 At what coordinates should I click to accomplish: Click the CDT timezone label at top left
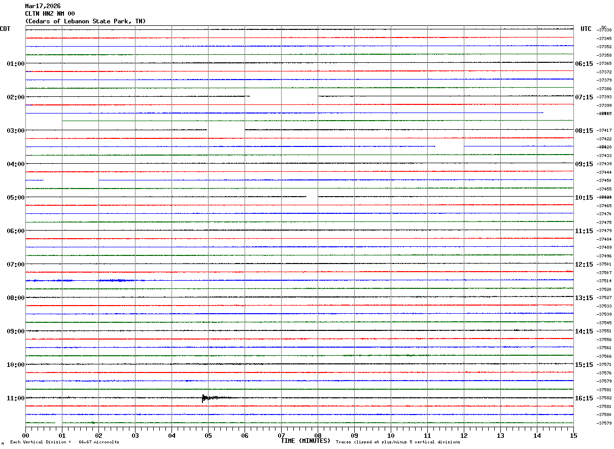(5, 29)
